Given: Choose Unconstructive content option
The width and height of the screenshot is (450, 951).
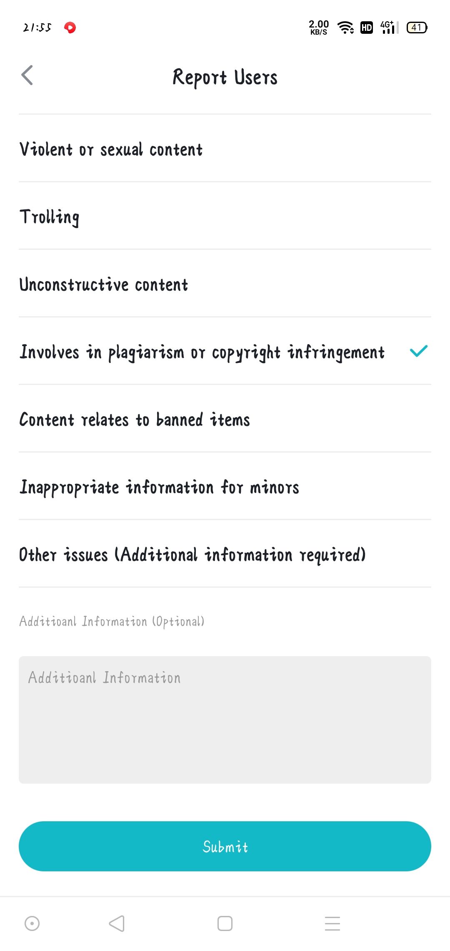Looking at the screenshot, I should 225,284.
